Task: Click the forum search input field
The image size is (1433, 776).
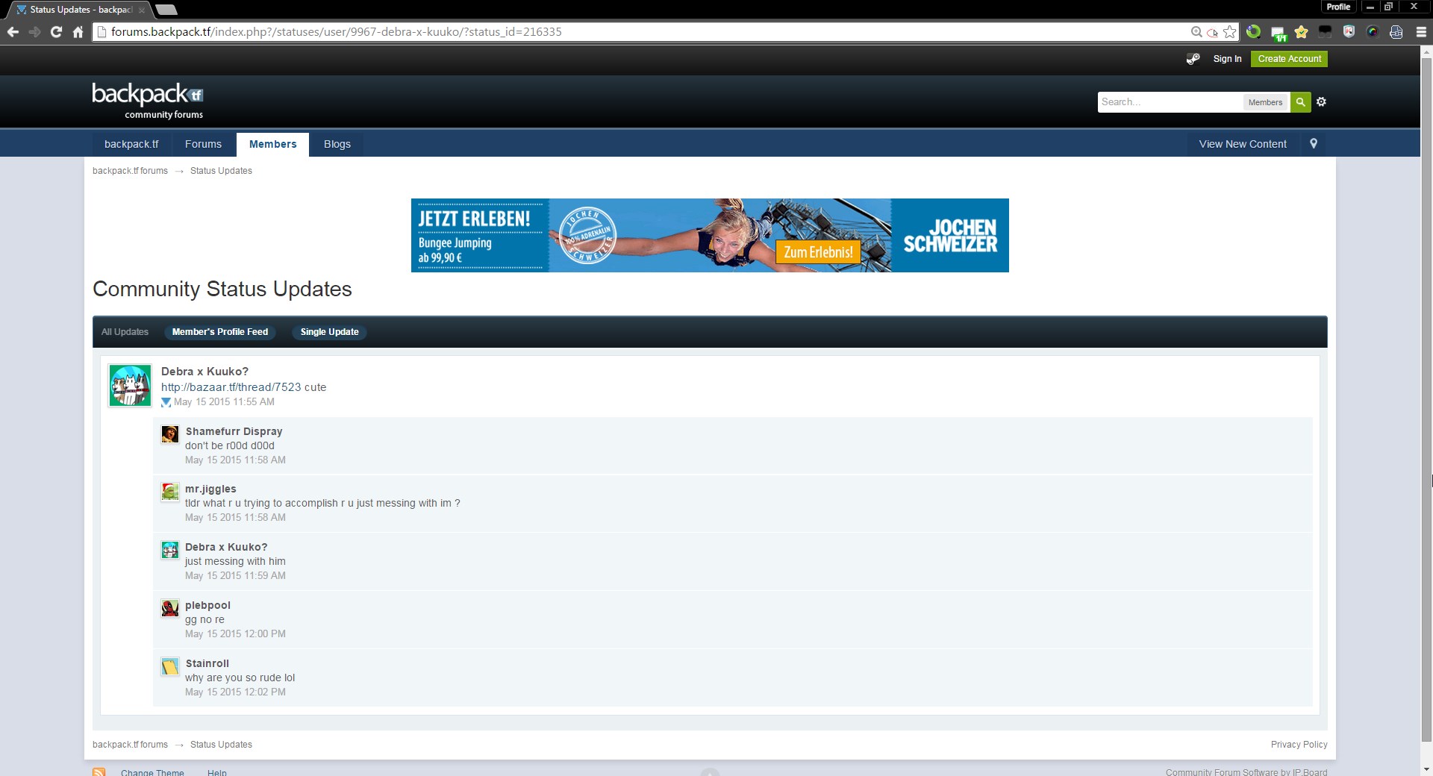Action: pos(1169,102)
